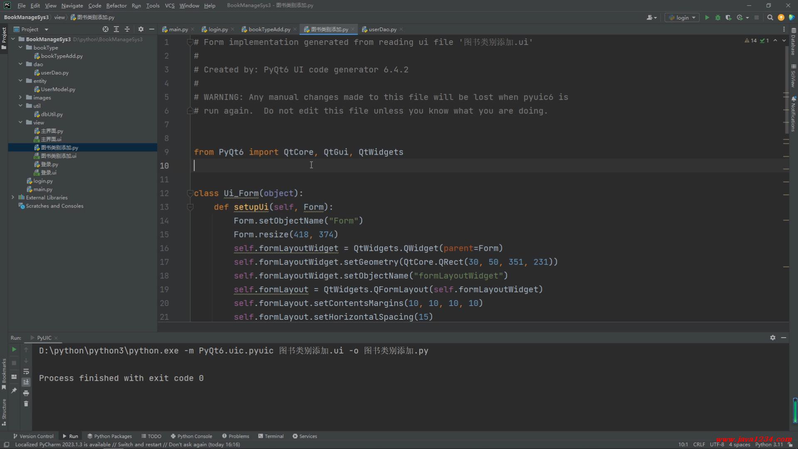Collapse the util folder

tap(20, 106)
